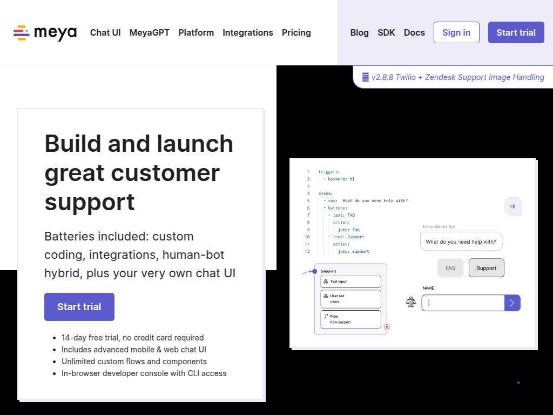Click the "Hi" chat bubble

point(513,206)
